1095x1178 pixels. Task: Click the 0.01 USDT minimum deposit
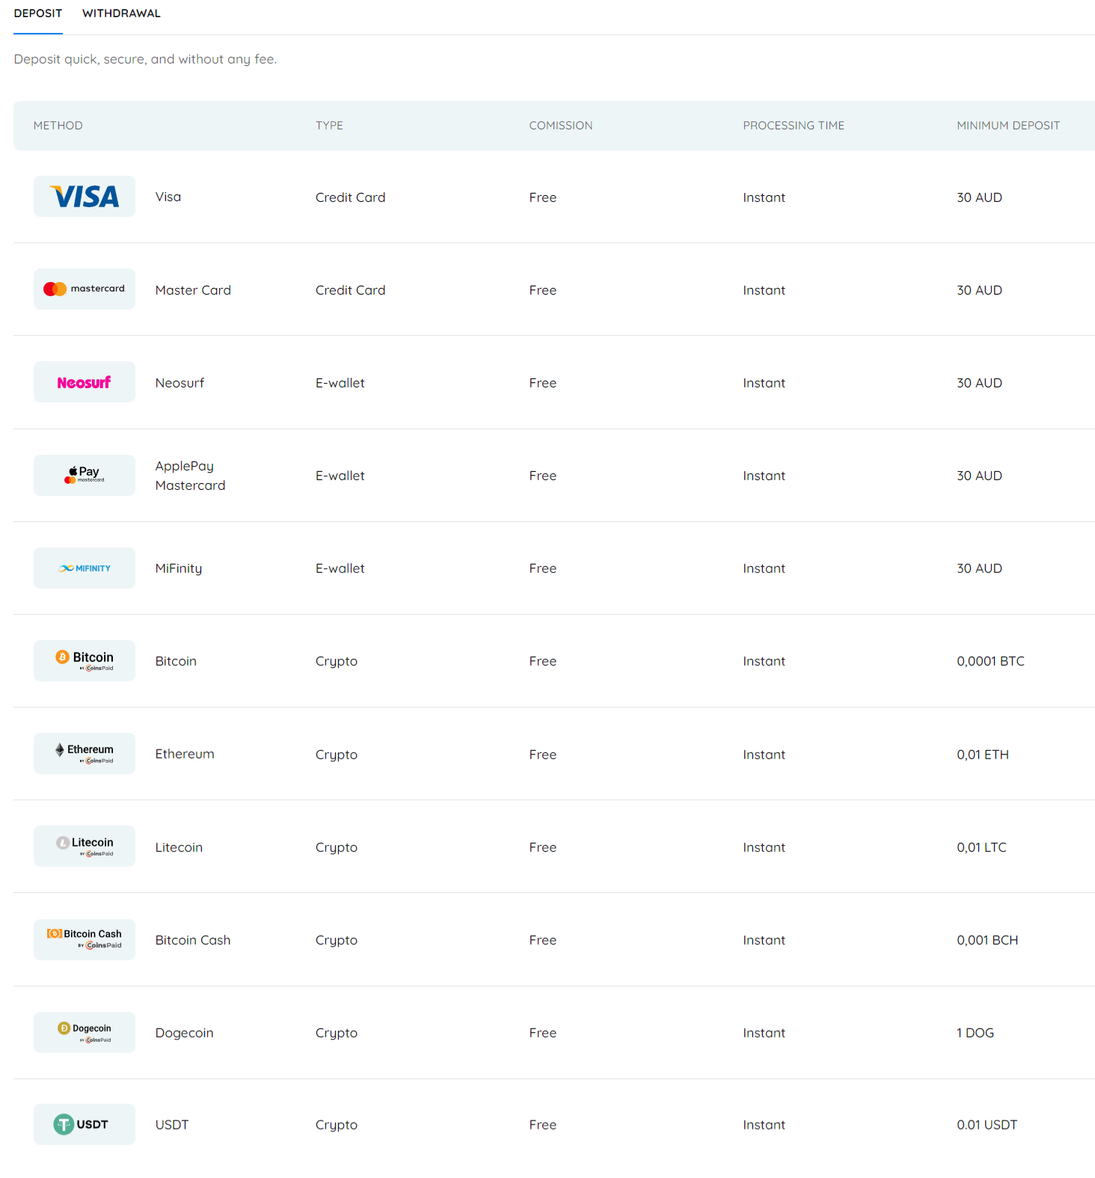point(987,1125)
